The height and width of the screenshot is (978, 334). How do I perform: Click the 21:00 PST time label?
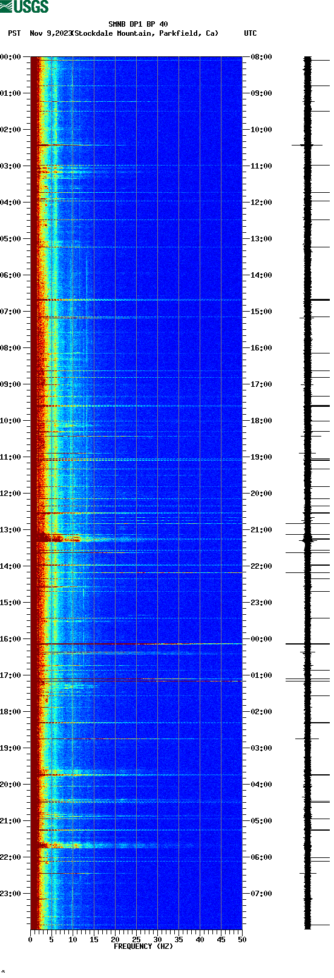pyautogui.click(x=11, y=821)
